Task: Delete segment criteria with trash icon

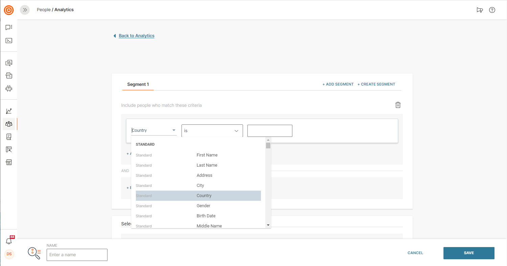Action: pos(398,105)
